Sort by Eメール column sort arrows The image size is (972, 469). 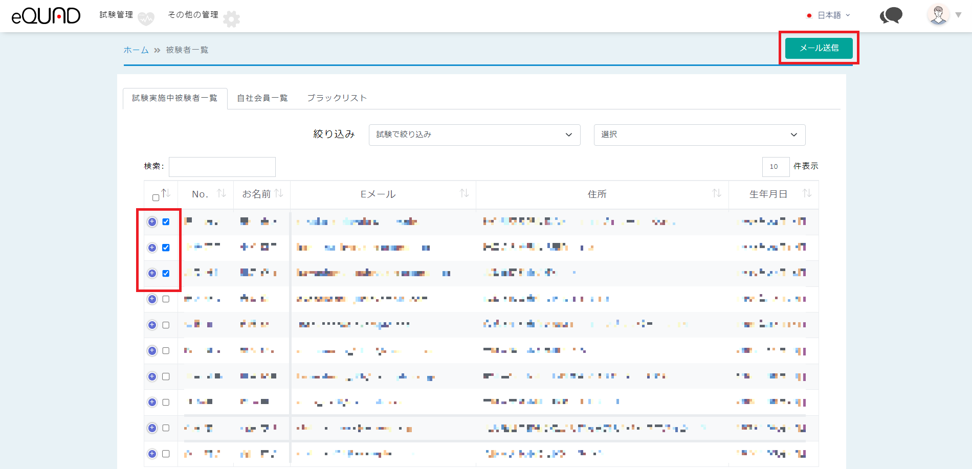click(464, 193)
